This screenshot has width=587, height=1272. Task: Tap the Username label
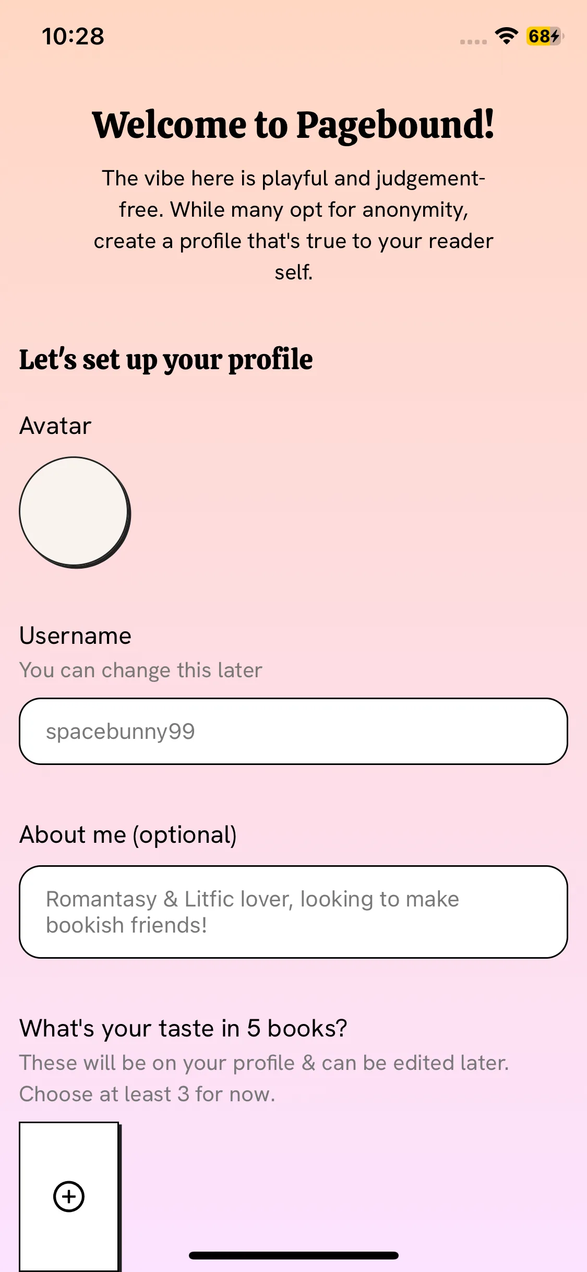click(x=75, y=635)
